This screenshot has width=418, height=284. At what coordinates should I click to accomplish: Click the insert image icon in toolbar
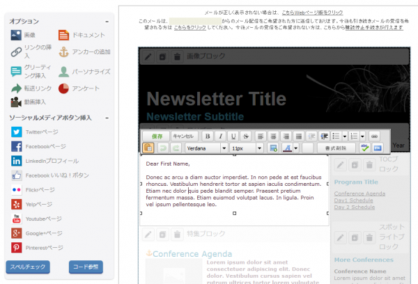(273, 148)
